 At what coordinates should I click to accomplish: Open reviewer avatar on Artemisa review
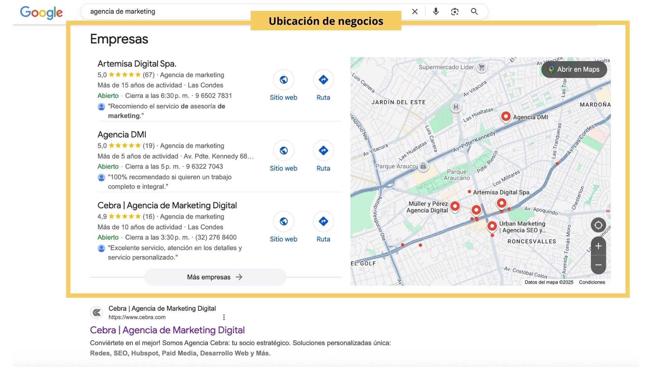[101, 107]
